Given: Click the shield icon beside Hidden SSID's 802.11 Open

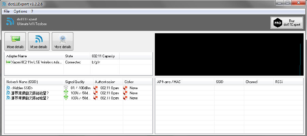Looking at the screenshot, I should [96, 88].
